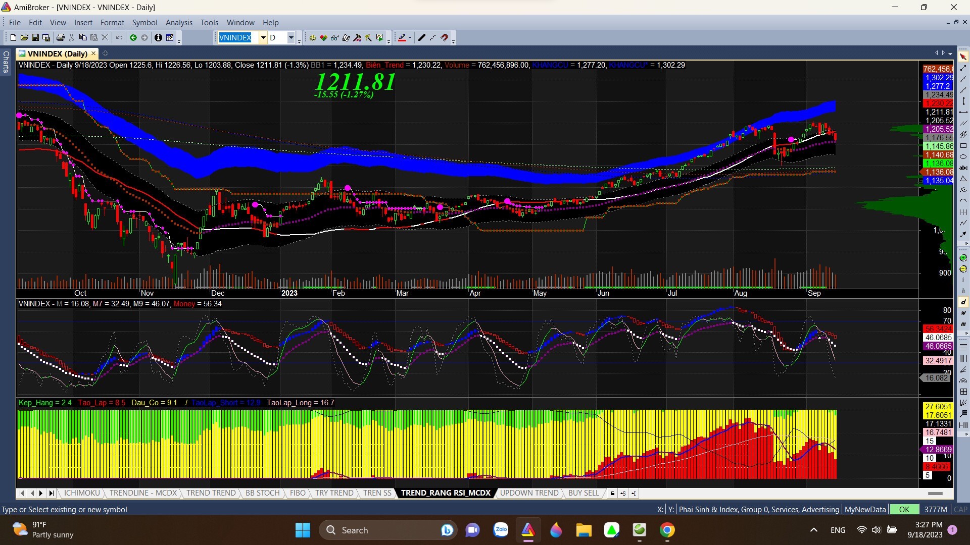
Task: Open the line color picker dropdown arrow
Action: click(410, 38)
